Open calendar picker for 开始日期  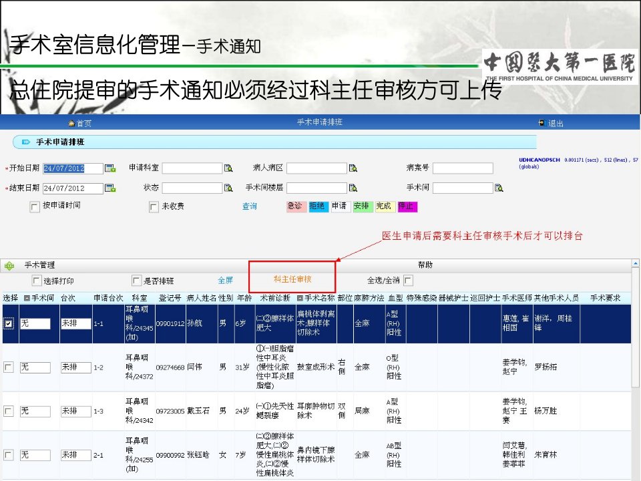pyautogui.click(x=110, y=168)
